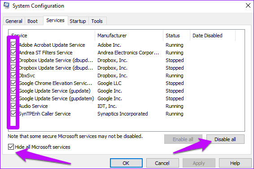
Task: Click the Andrea Electronics Corpor... manufacturer cell
Action: 128,53
